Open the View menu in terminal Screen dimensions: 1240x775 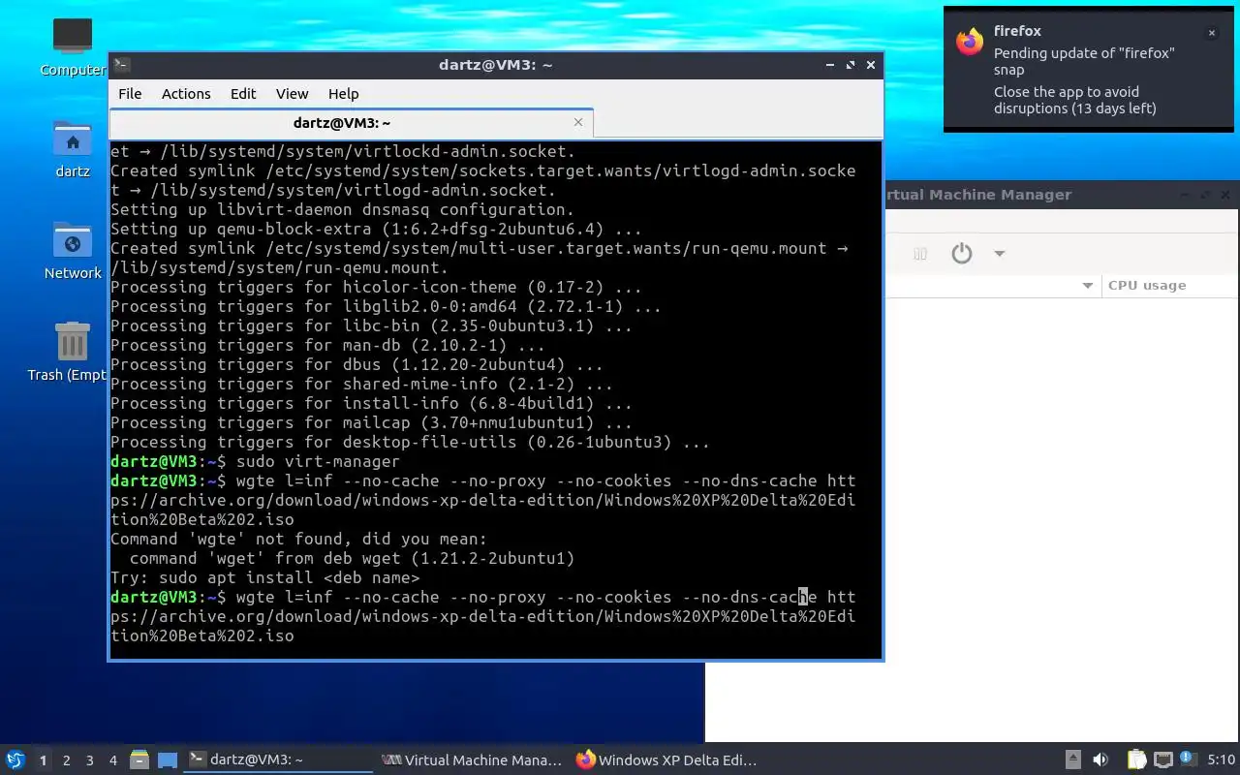point(292,94)
